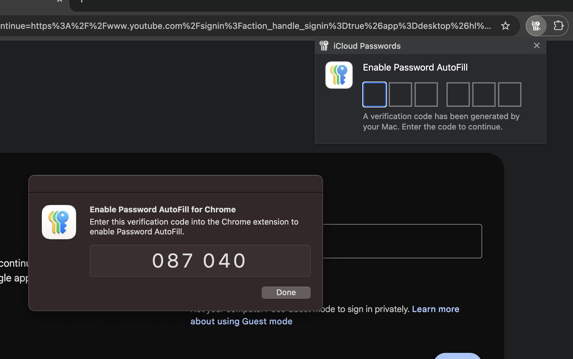Click the iCloud Passwords popup title text
573x359 pixels.
point(367,46)
